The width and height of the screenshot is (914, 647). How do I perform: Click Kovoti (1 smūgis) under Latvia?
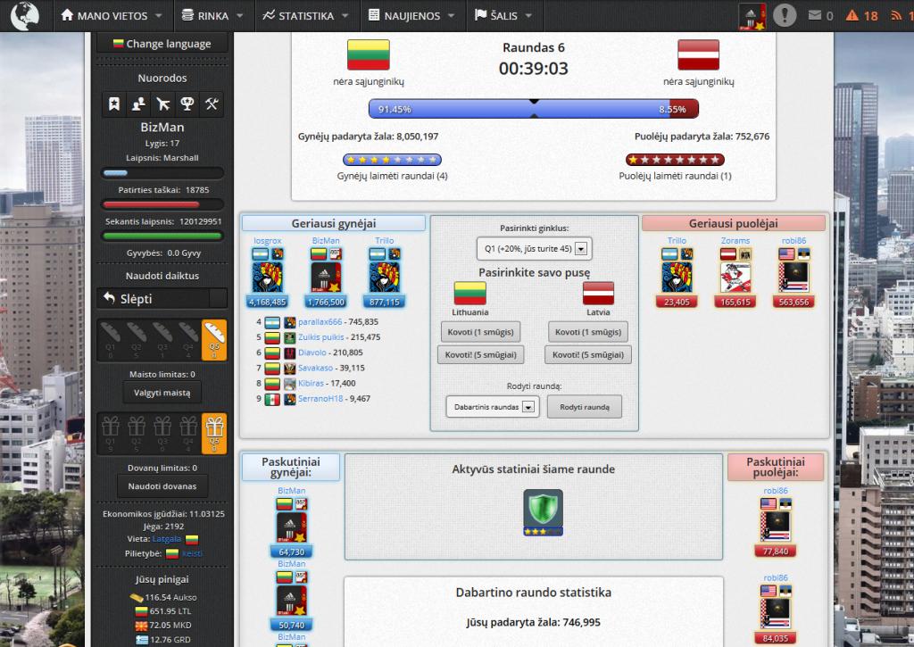(x=588, y=332)
